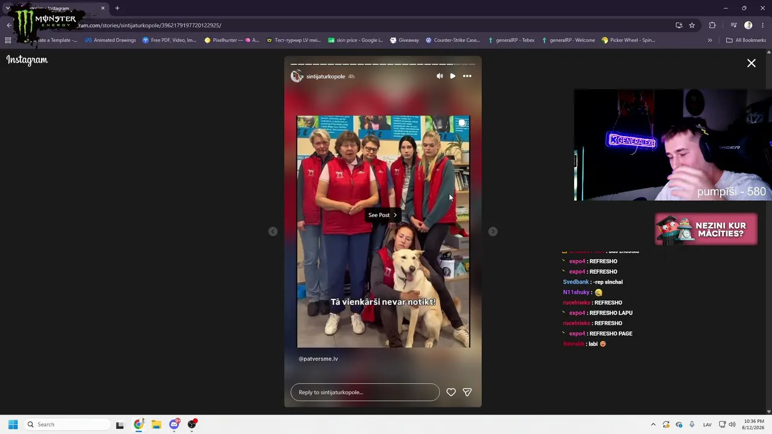Advance to the next story
This screenshot has width=772, height=434.
493,231
